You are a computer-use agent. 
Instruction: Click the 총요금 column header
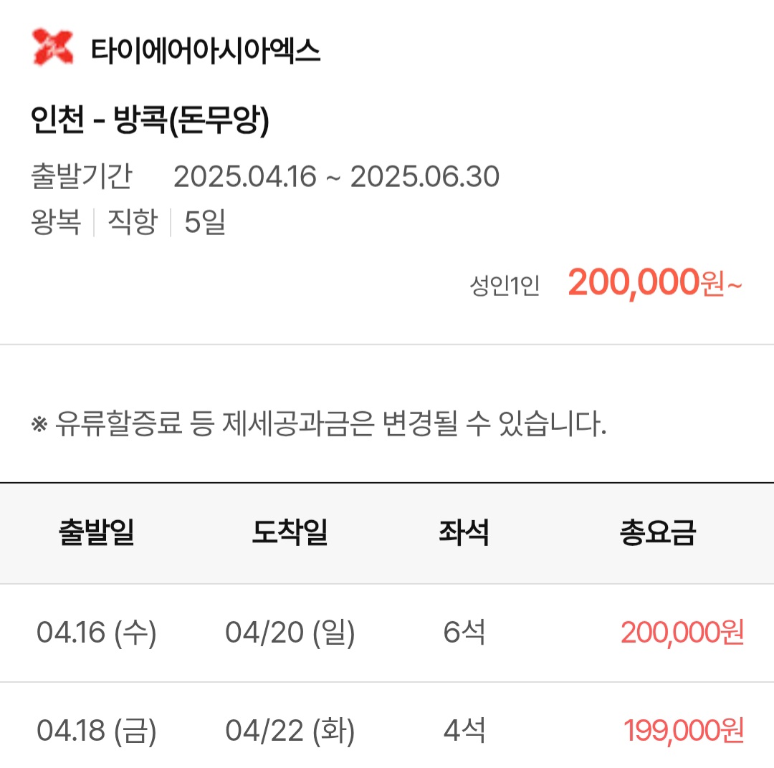pos(657,532)
